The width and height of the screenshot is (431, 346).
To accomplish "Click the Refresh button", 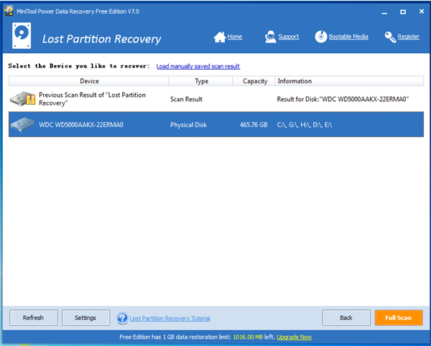I will (x=33, y=318).
